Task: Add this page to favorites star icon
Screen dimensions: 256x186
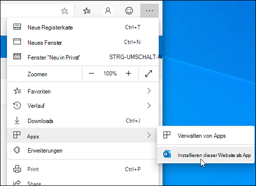Action: coord(64,11)
